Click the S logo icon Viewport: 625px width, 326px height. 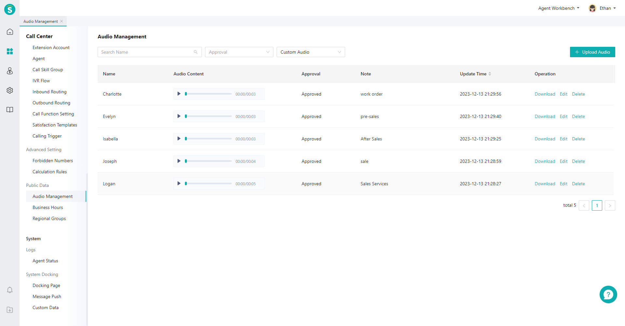click(10, 9)
